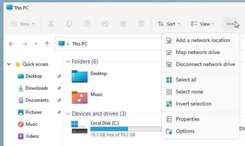Click the Rename icon in toolbar
The image size is (245, 146).
(105, 24)
